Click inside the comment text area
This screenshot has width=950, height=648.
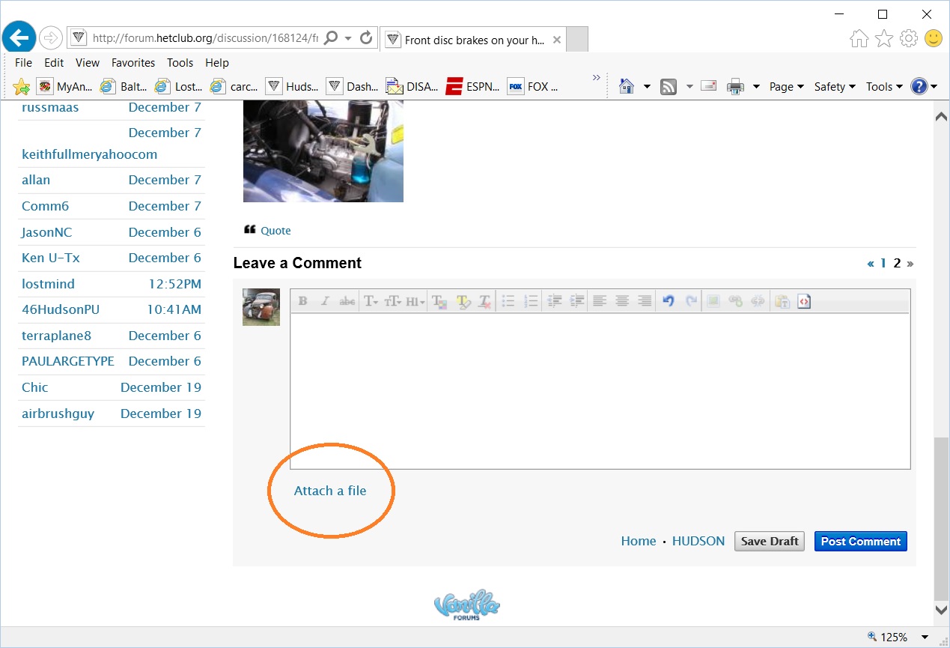click(x=600, y=390)
